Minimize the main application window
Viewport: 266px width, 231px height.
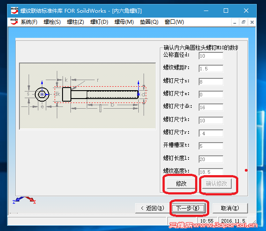(x=206, y=11)
